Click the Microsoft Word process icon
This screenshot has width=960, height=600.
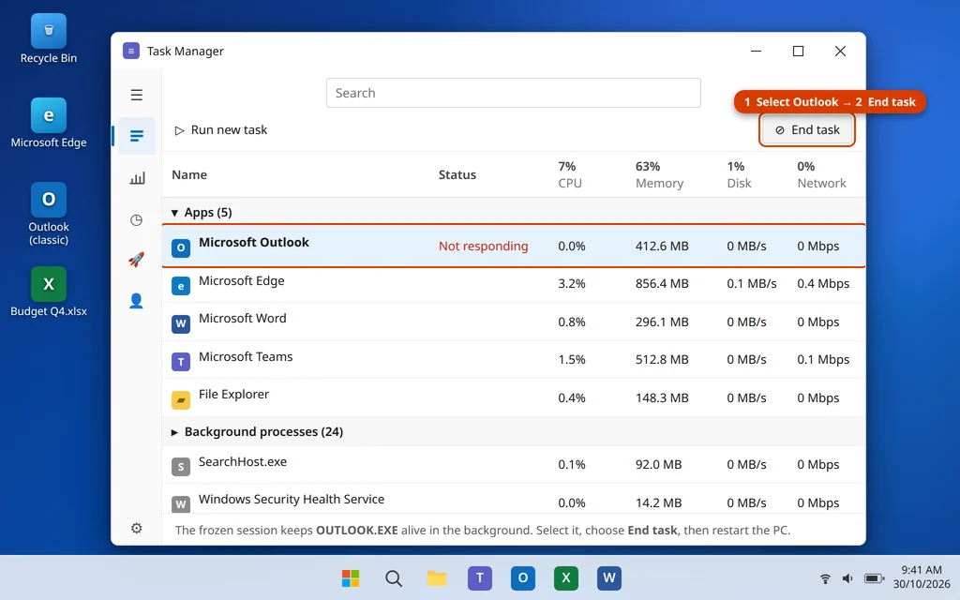point(181,323)
